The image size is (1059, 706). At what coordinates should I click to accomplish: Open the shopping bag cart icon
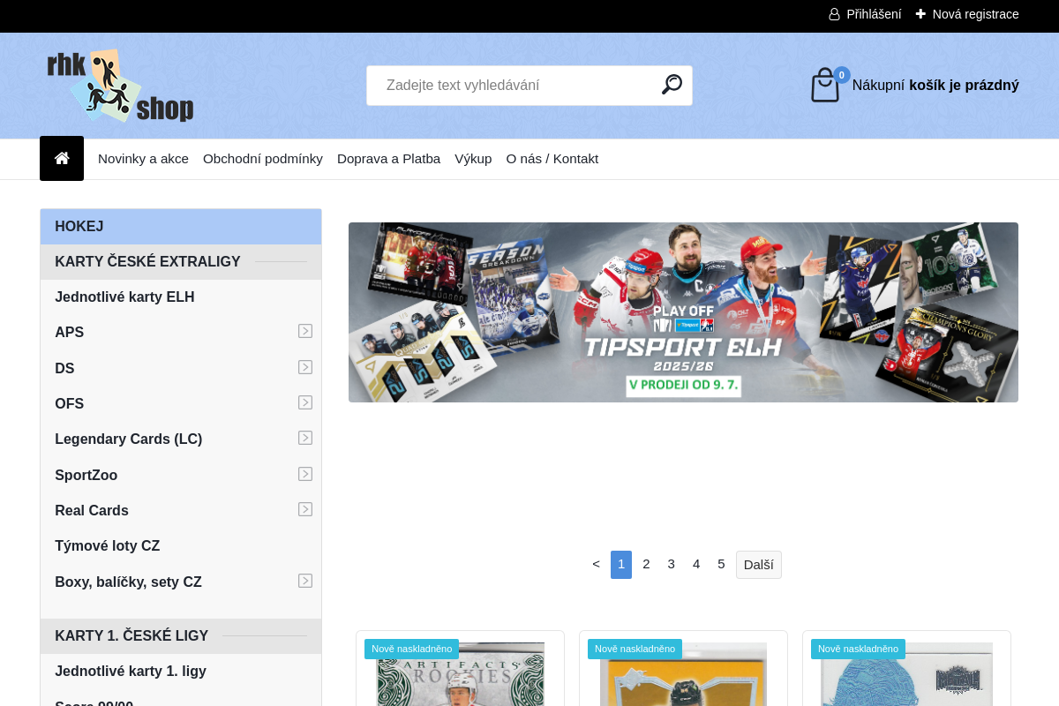pyautogui.click(x=825, y=86)
